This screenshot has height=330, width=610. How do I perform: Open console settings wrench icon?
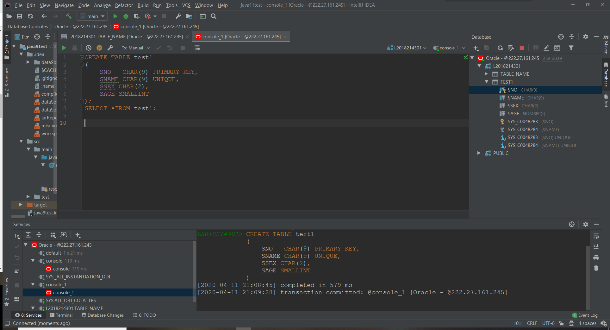[110, 48]
